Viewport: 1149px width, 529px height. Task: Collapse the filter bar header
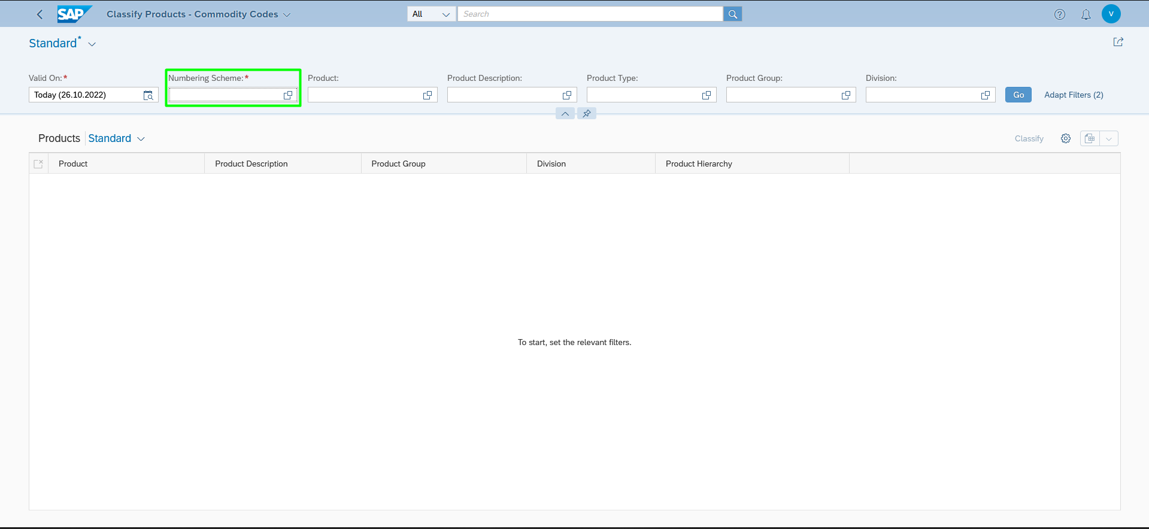coord(565,113)
